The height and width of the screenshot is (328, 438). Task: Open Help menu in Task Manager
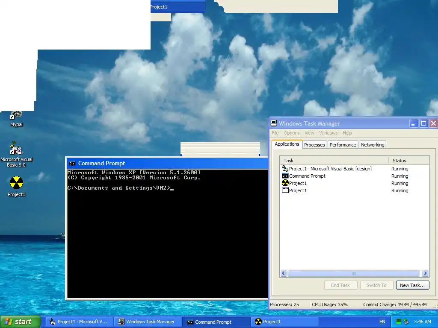pyautogui.click(x=347, y=133)
